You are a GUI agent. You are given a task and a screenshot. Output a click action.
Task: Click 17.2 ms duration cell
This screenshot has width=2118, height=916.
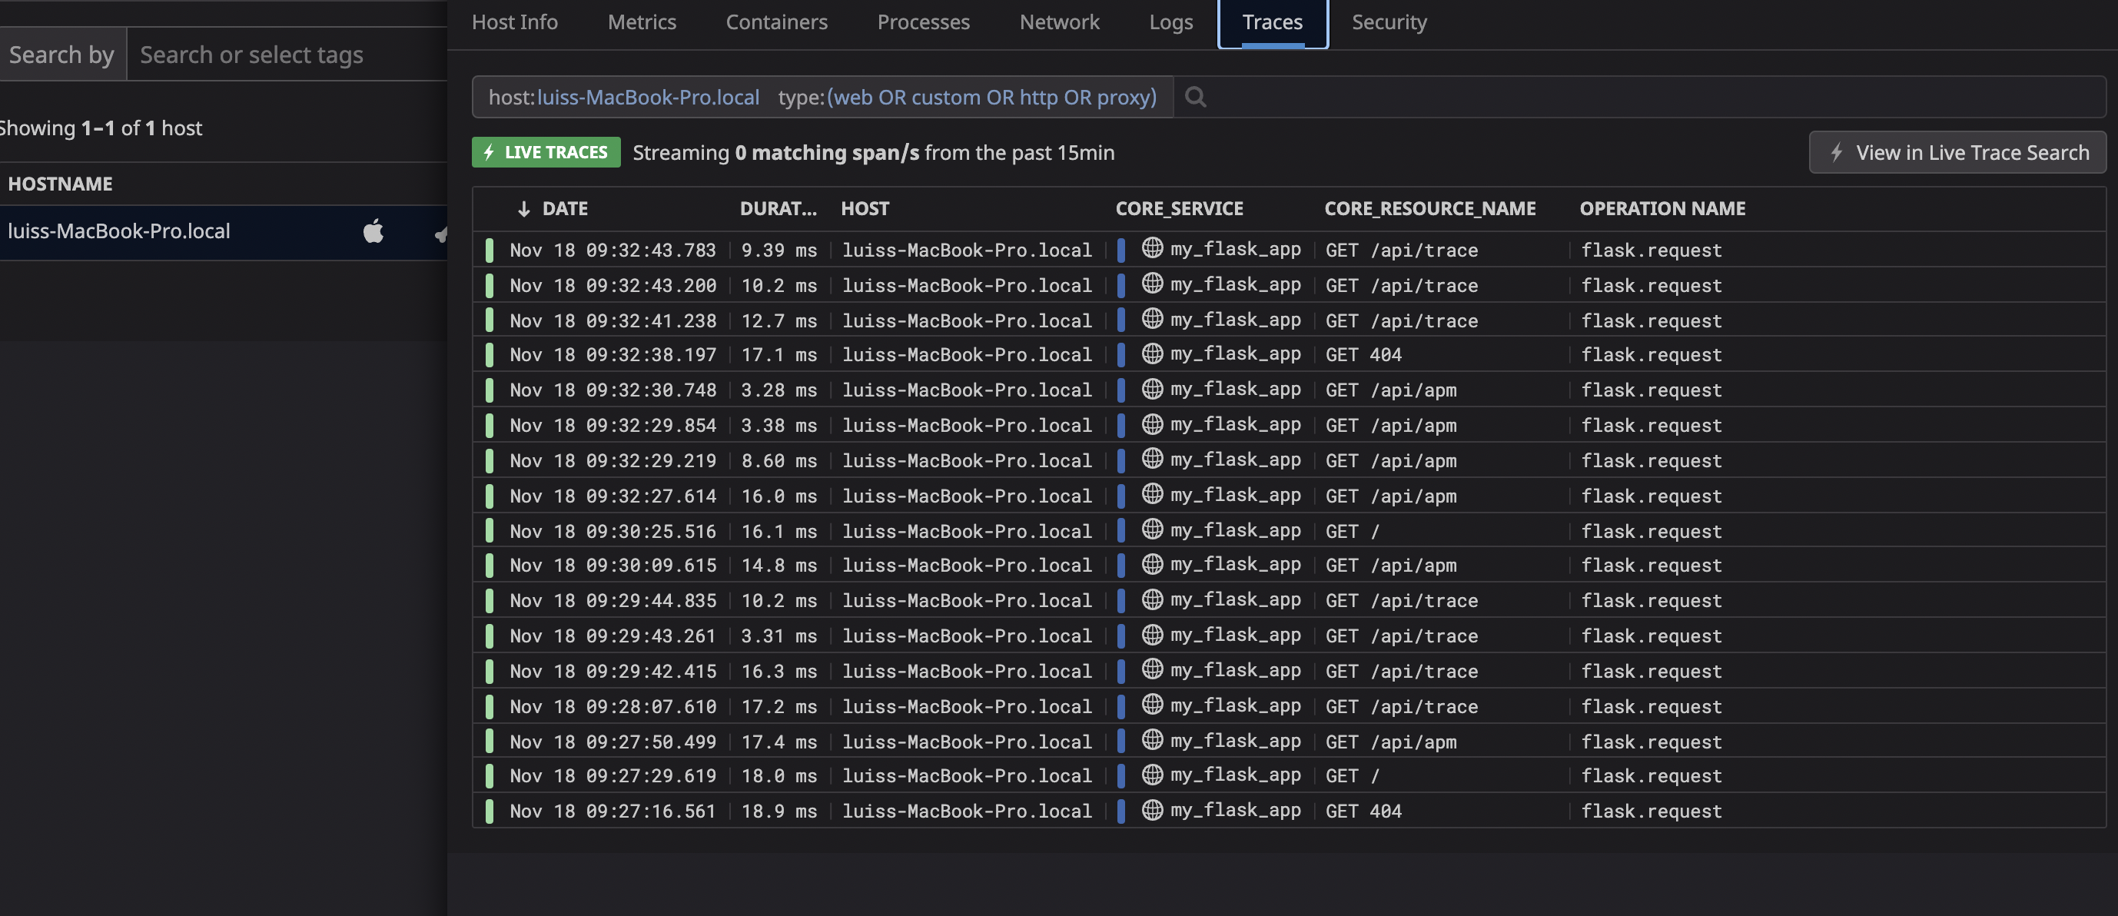click(778, 707)
